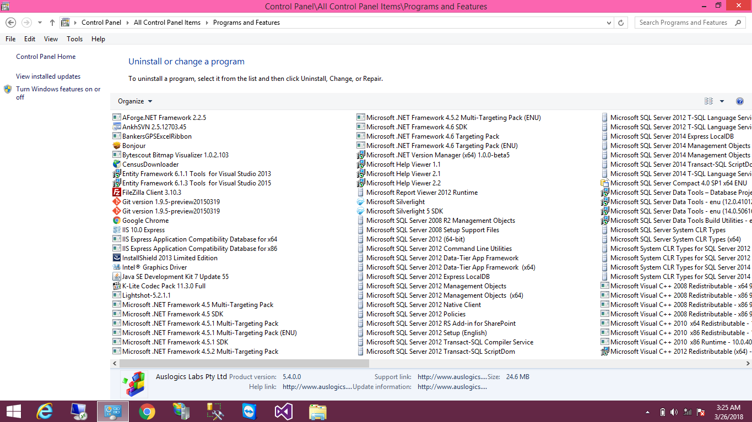Open the Windows Start button
The image size is (752, 422).
tap(14, 412)
